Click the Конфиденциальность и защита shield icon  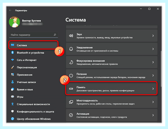(12, 111)
